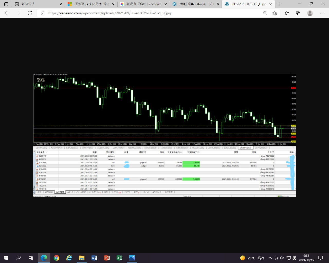Open the Windows Start menu

pos(6,258)
